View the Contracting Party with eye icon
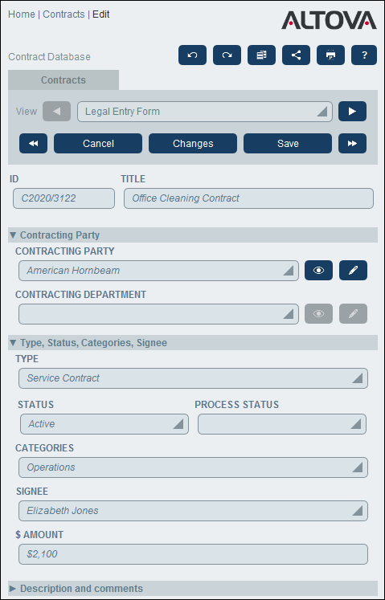Image resolution: width=385 pixels, height=600 pixels. point(319,271)
